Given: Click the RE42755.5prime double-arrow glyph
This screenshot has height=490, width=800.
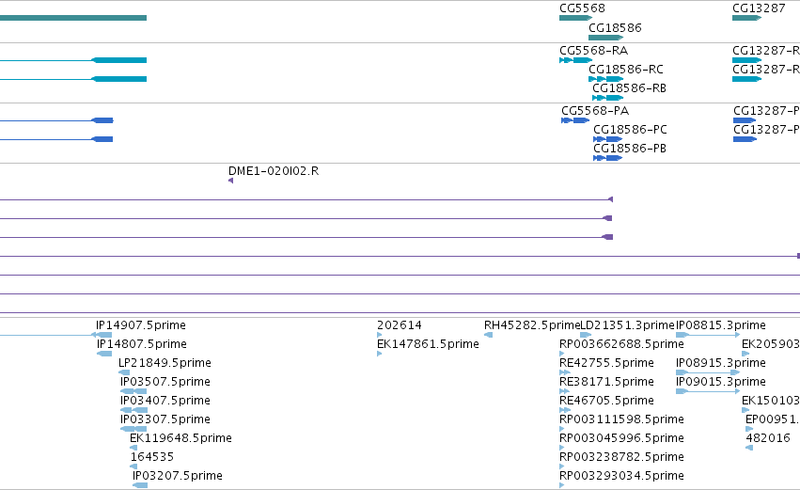Looking at the screenshot, I should coord(564,372).
